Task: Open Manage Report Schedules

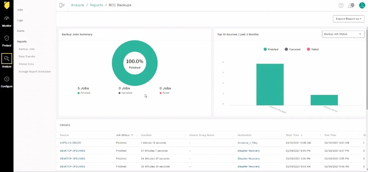Action: pyautogui.click(x=35, y=71)
